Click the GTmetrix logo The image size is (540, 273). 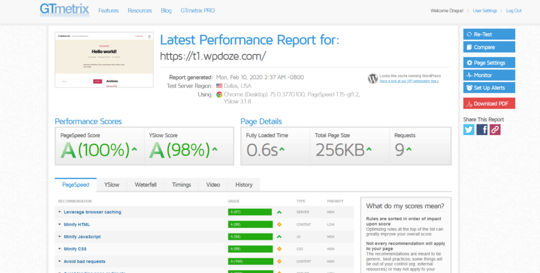pos(64,10)
